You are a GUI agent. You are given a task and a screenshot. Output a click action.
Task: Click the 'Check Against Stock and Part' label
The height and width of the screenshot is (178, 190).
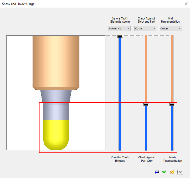coord(146,20)
